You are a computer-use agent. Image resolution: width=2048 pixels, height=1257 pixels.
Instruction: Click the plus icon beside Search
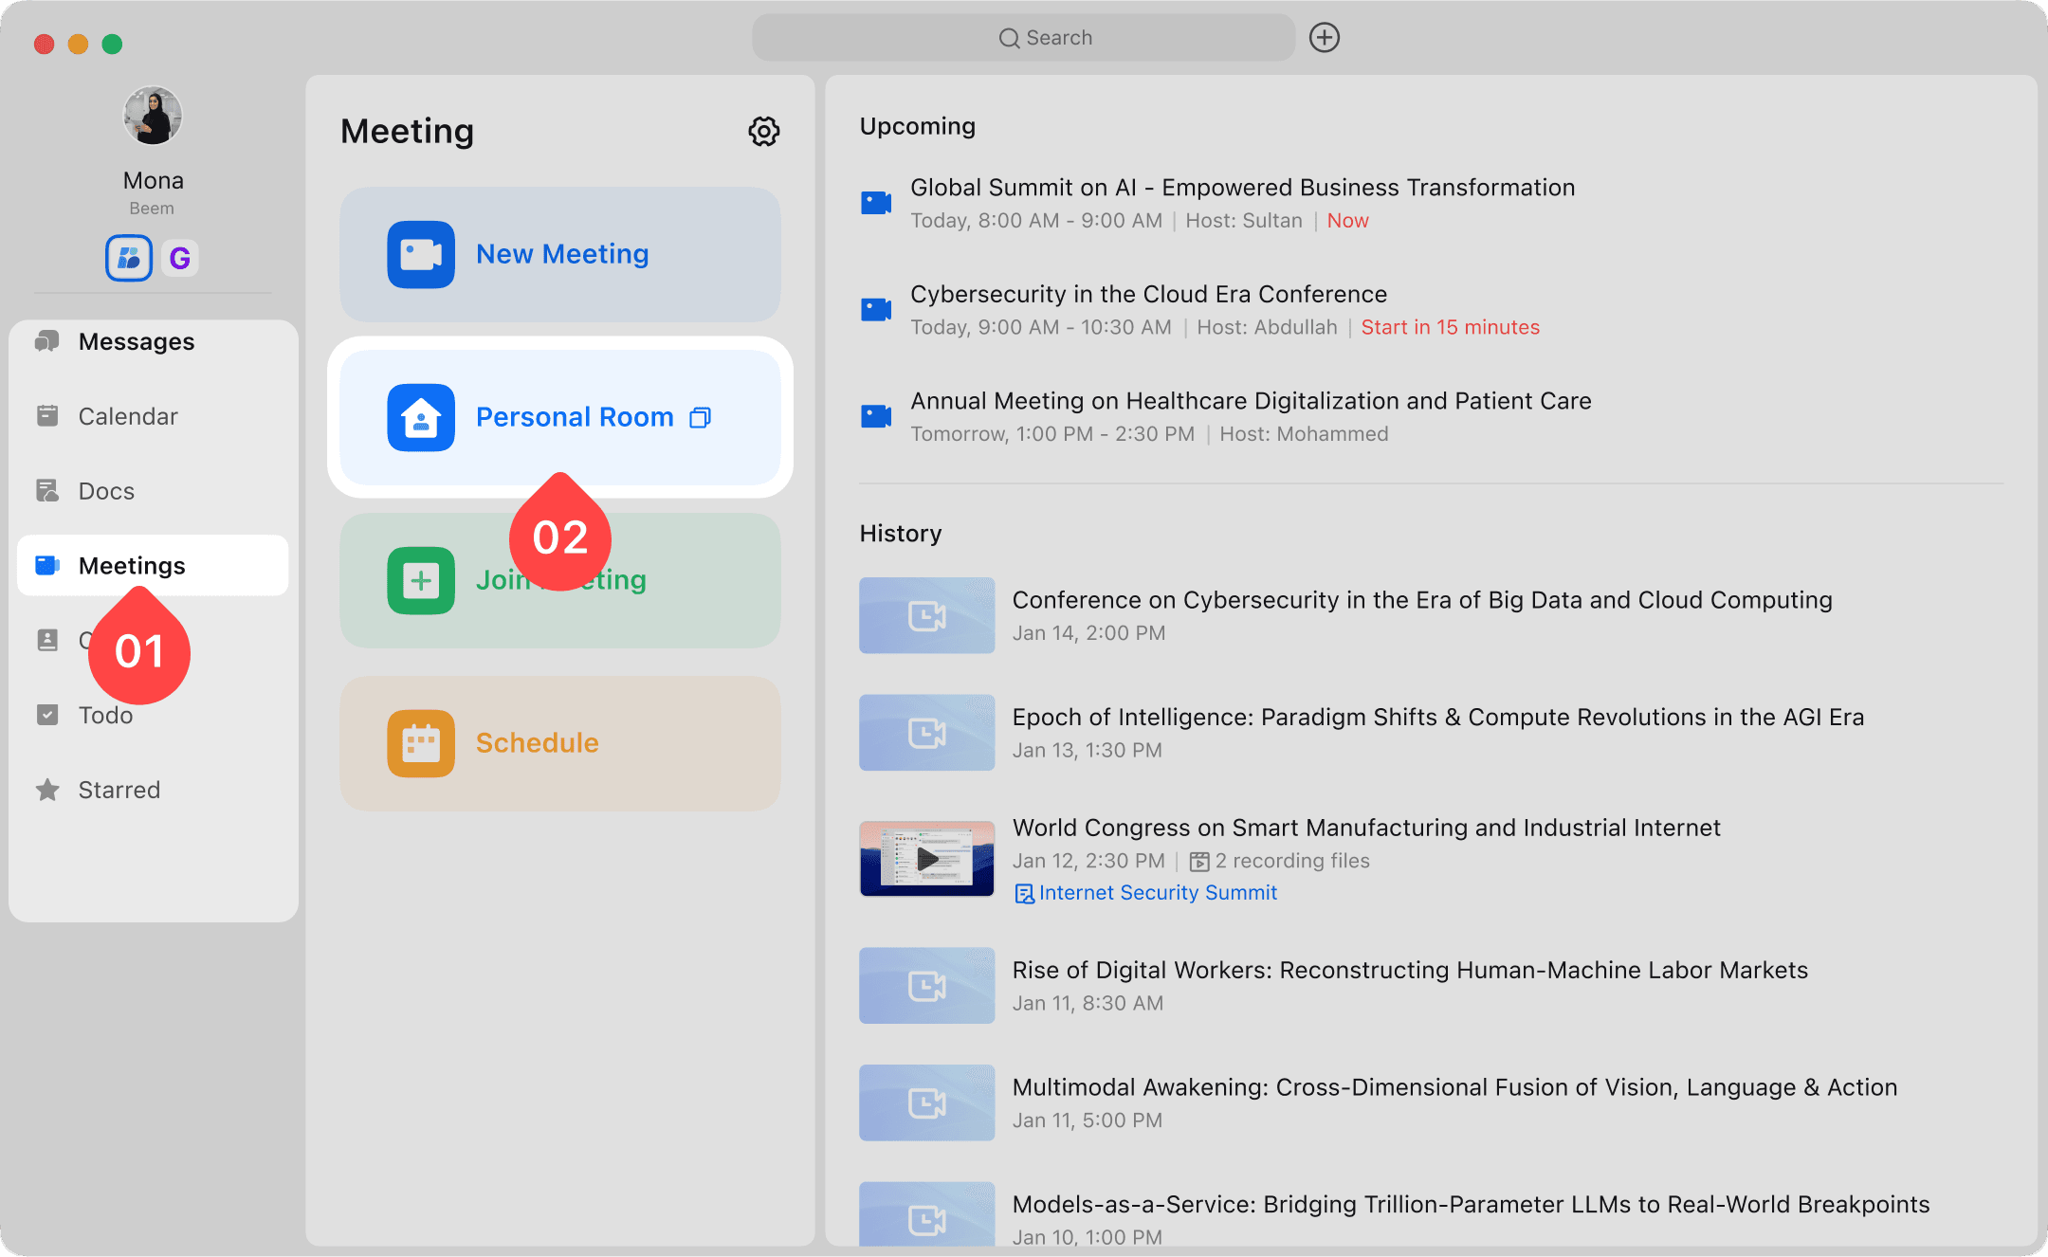click(1324, 38)
